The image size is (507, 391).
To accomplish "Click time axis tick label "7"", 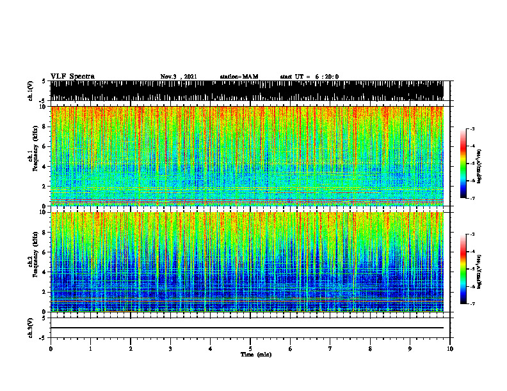I will point(330,349).
